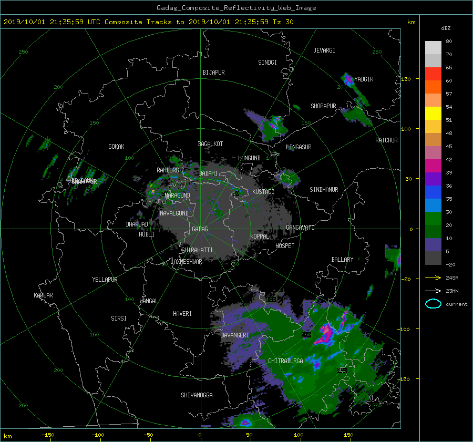The height and width of the screenshot is (442, 473).
Task: Click the Gadag_Composite_Reflectivity_Web_Image title
Action: click(236, 8)
